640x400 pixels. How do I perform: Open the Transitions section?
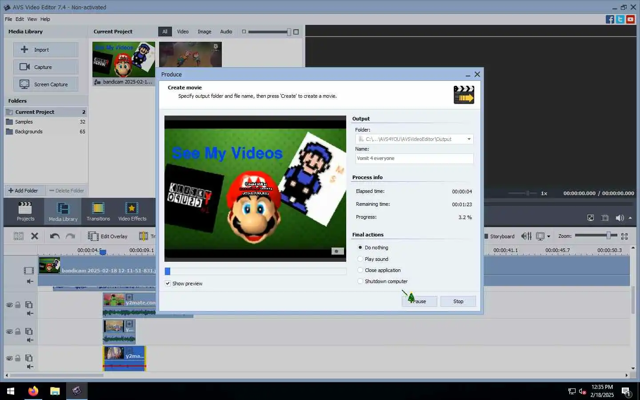pyautogui.click(x=98, y=211)
